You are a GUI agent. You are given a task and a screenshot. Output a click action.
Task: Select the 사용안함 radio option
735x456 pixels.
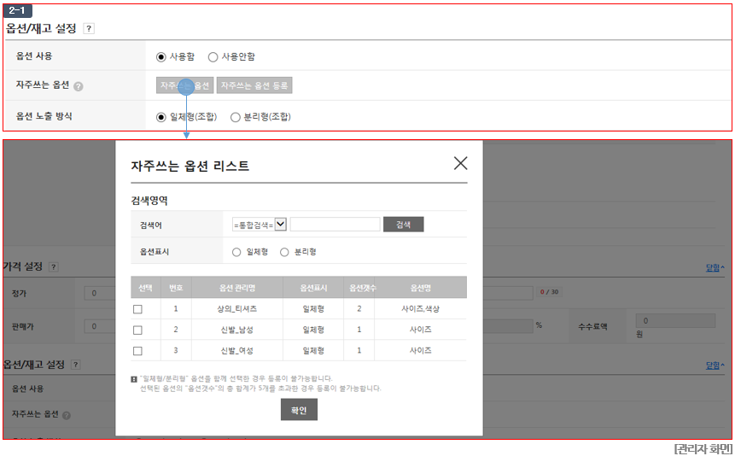[x=213, y=56]
